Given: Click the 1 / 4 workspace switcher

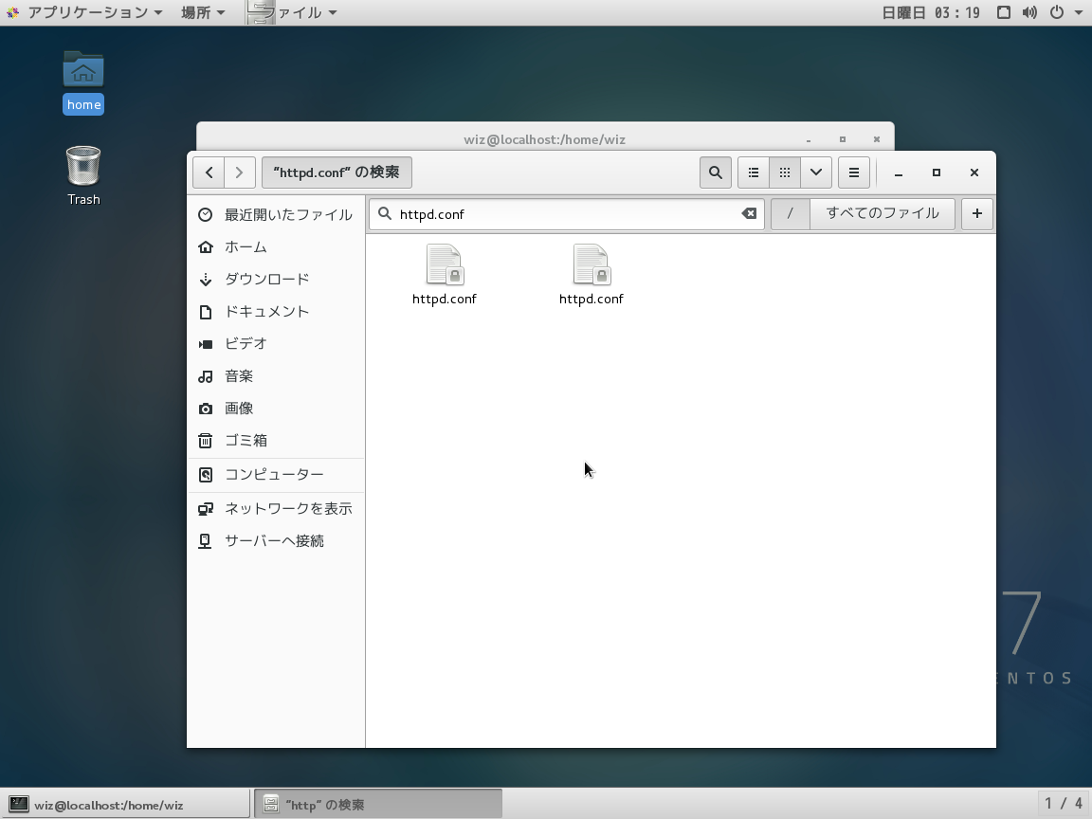Looking at the screenshot, I should [x=1064, y=805].
